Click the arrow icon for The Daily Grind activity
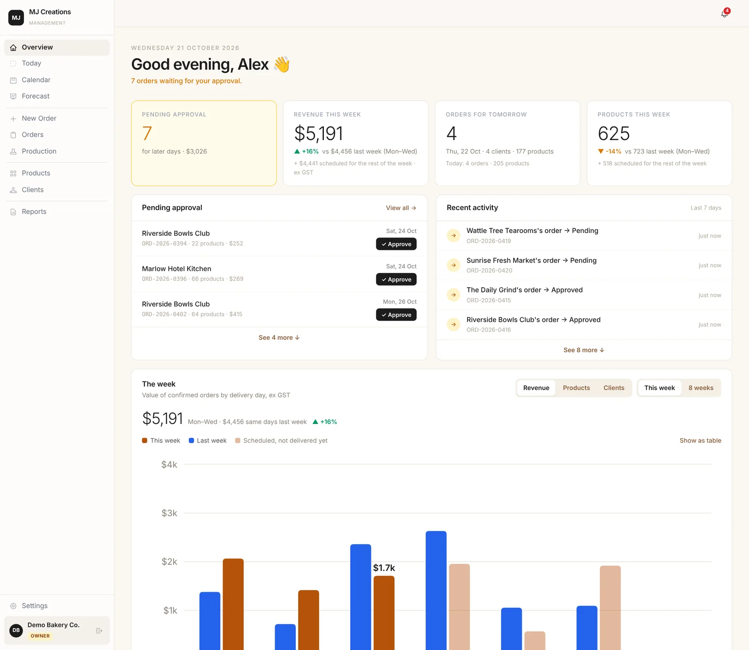The image size is (749, 650). click(454, 295)
